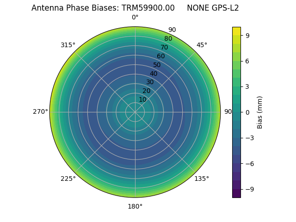296x222 pixels.
Task: Click the 315° angle label
Action: click(x=68, y=45)
